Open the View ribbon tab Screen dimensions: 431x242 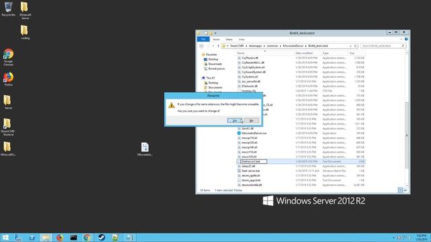tap(241, 40)
